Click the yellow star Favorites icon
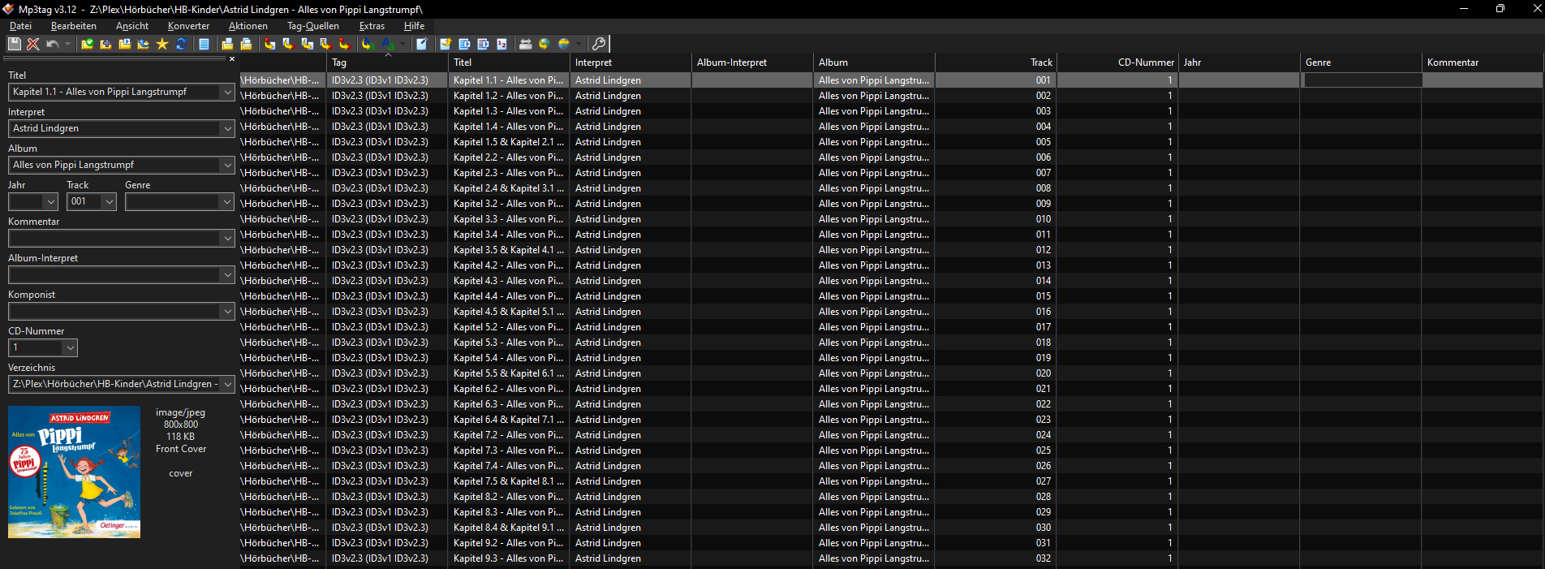 click(162, 44)
